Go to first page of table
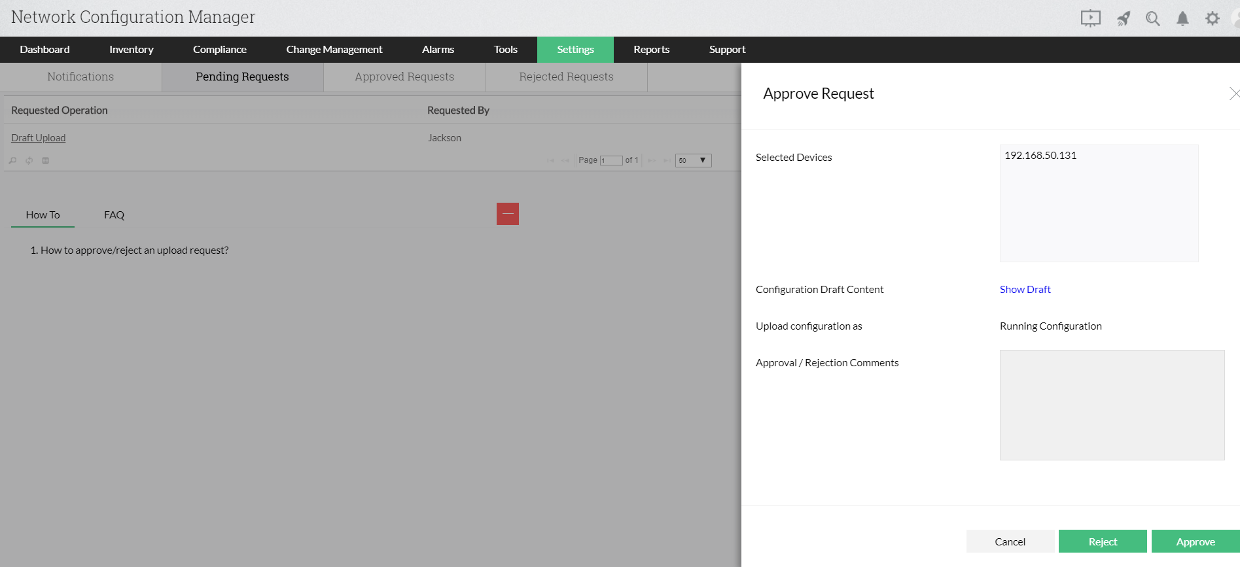 (x=550, y=160)
